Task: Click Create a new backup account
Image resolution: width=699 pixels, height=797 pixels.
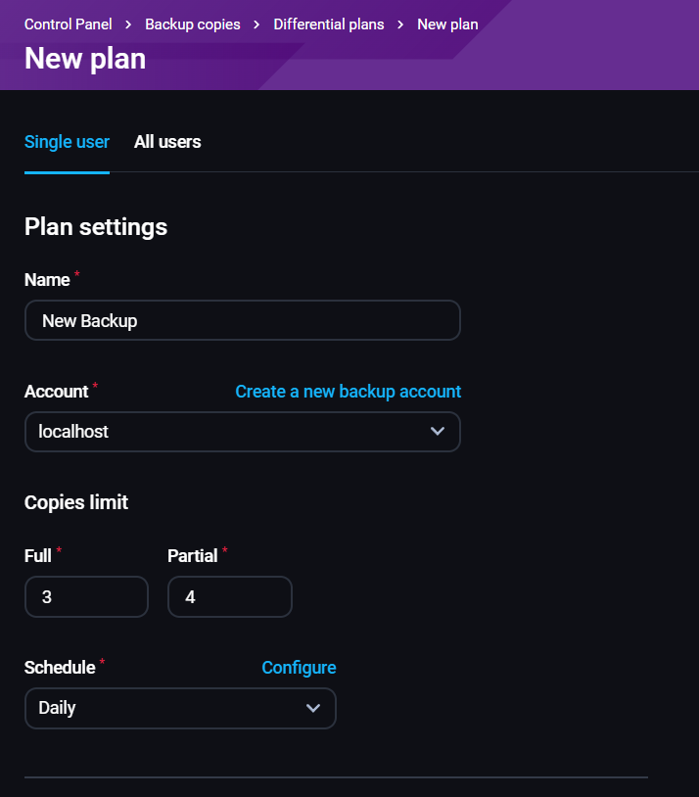Action: coord(348,392)
